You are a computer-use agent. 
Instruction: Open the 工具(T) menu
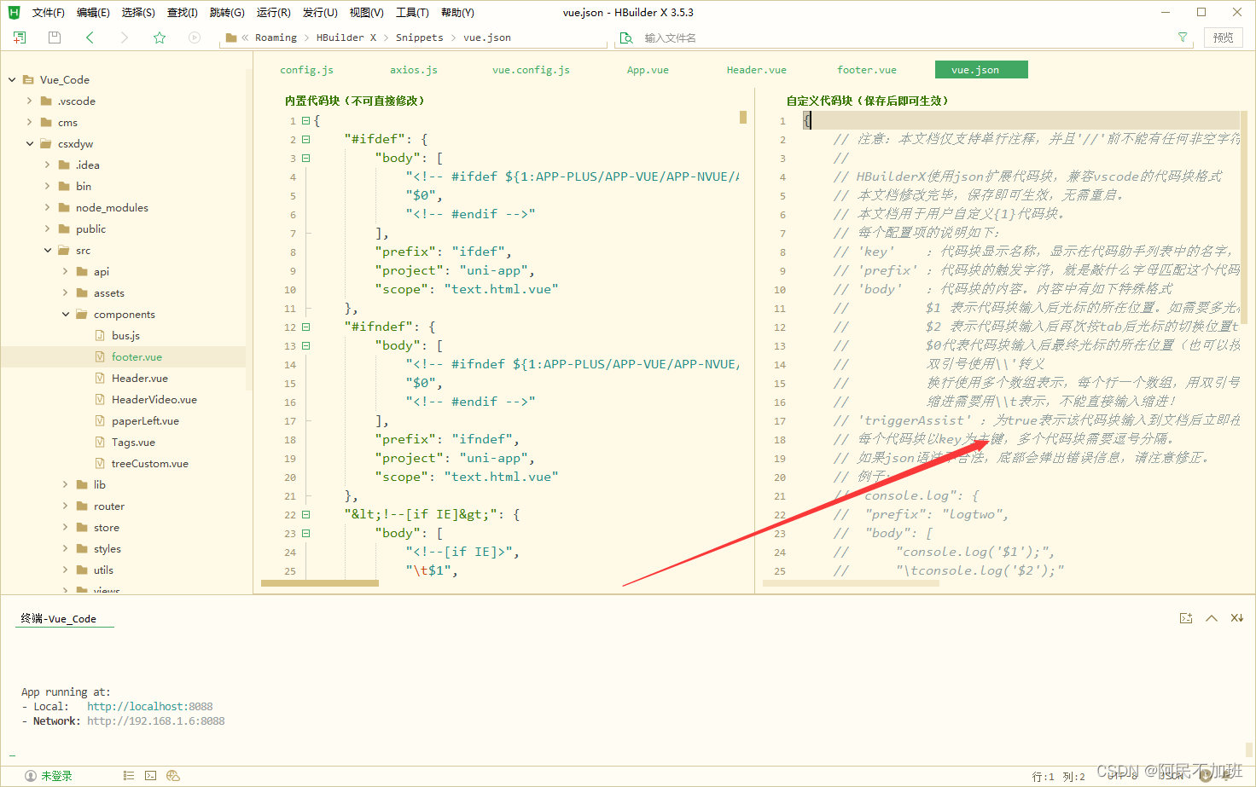click(412, 13)
